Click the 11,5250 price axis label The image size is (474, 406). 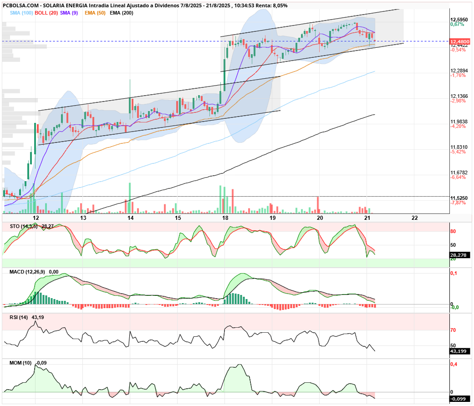[459, 198]
